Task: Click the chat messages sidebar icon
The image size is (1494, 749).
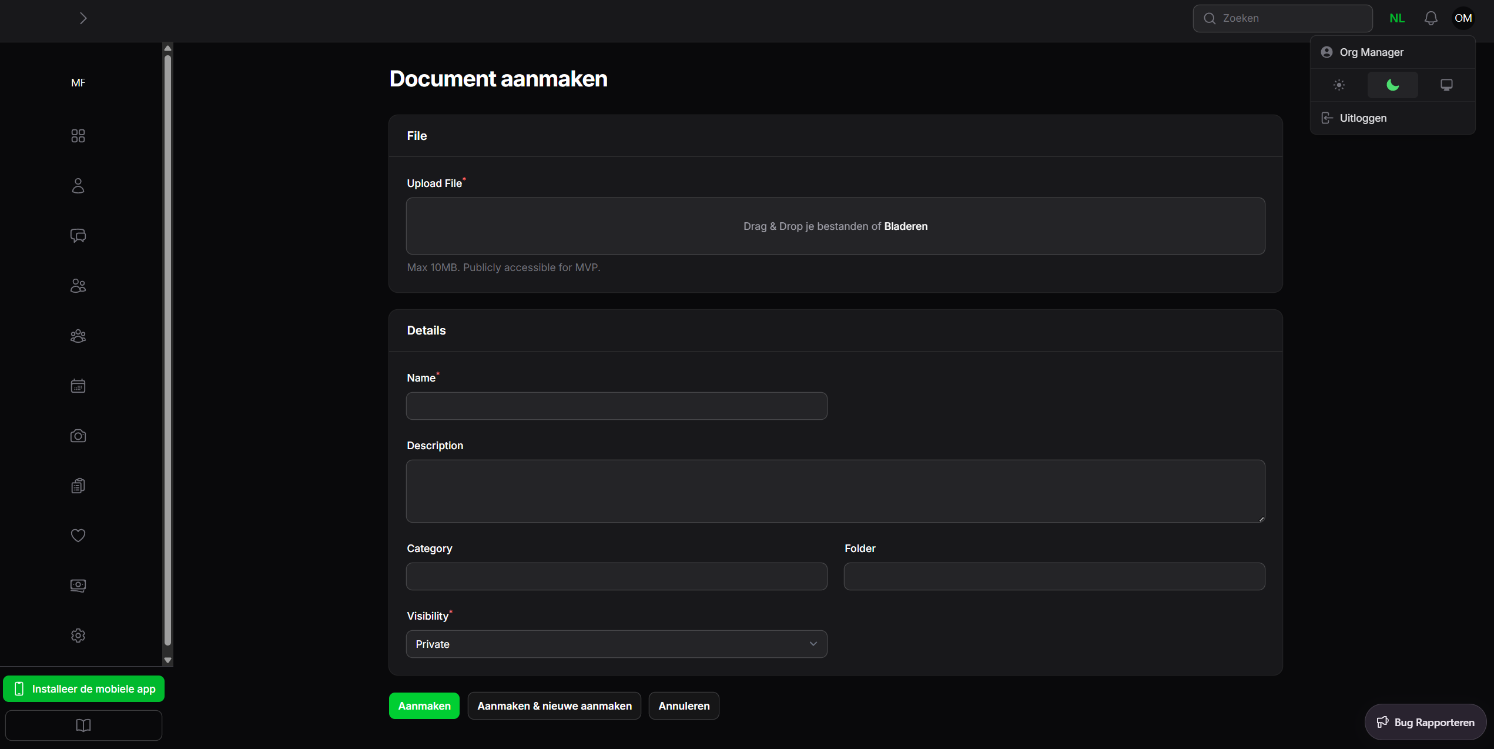Action: pyautogui.click(x=78, y=236)
